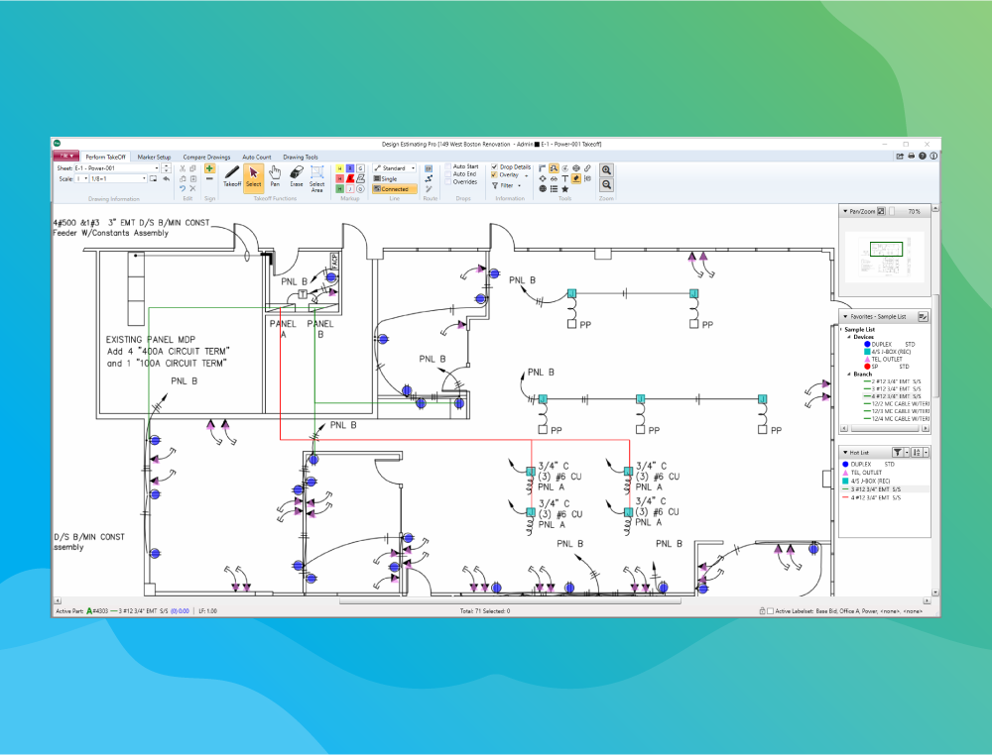The image size is (992, 755).
Task: Open the Sheet dropdown list
Action: coord(156,168)
